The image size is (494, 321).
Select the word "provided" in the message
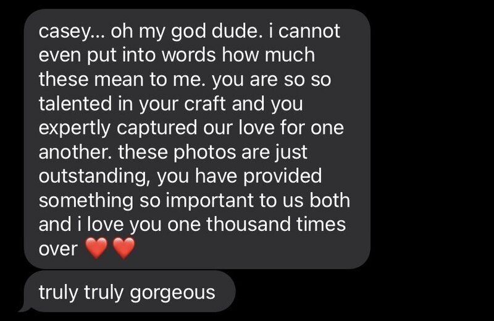pos(282,177)
